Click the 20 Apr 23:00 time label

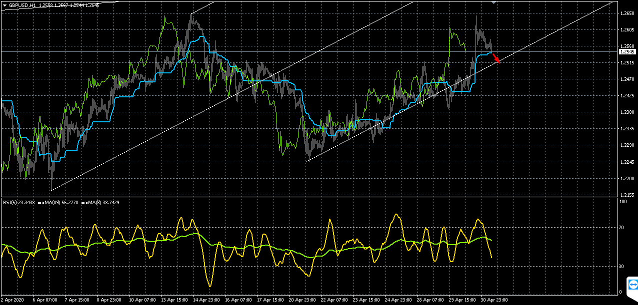pyautogui.click(x=301, y=301)
